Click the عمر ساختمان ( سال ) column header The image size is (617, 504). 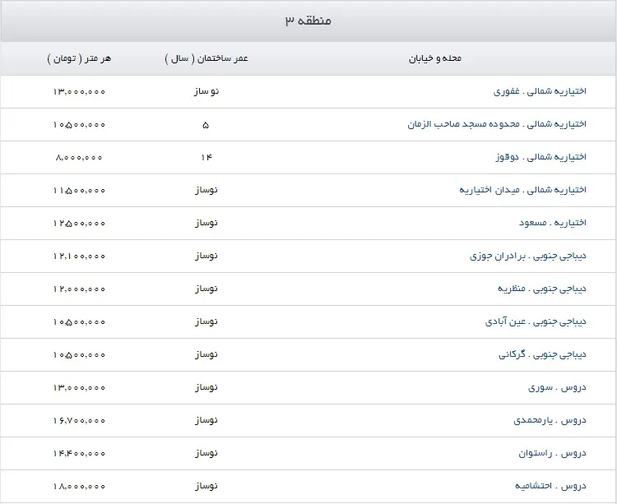[x=206, y=58]
